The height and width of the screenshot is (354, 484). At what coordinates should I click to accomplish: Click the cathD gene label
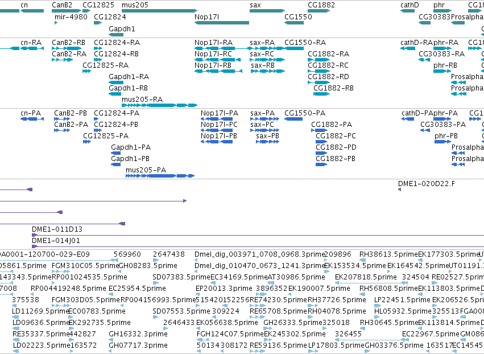[409, 5]
